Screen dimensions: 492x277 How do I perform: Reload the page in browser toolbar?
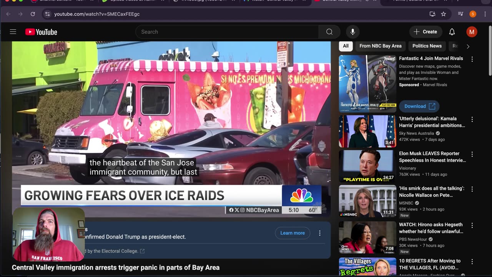point(33,14)
